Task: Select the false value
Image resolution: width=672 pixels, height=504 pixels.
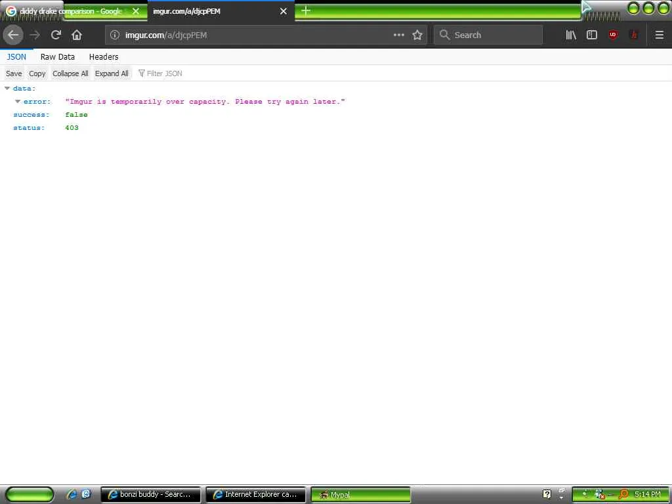Action: pos(76,115)
